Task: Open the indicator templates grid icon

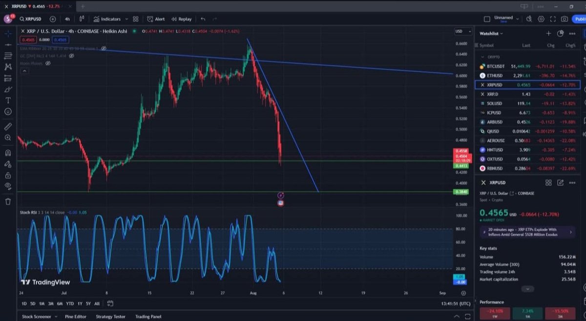Action: (x=136, y=19)
